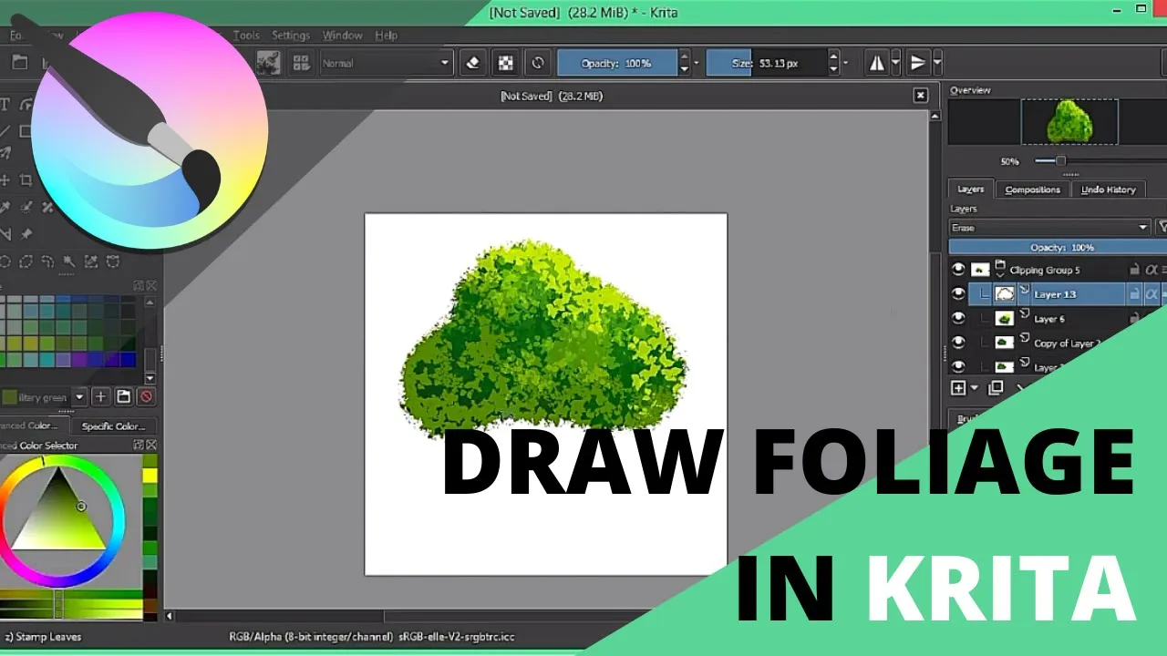Close the Not Saved document tab

921,96
